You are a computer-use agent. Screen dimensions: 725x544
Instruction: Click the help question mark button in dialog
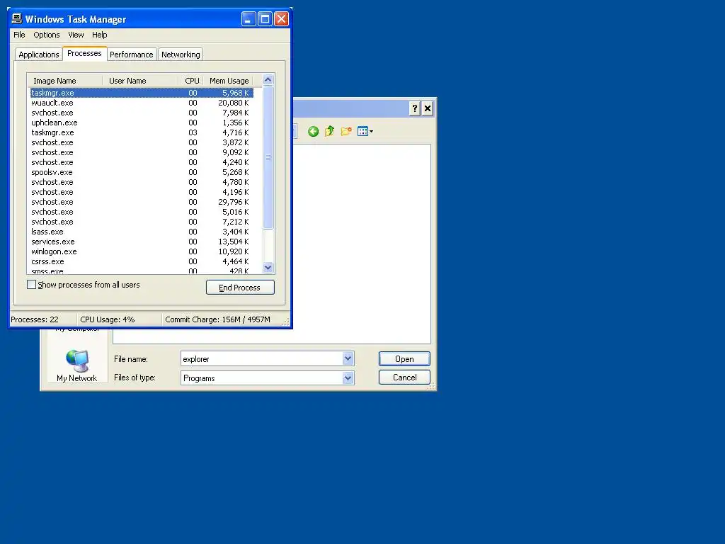415,108
